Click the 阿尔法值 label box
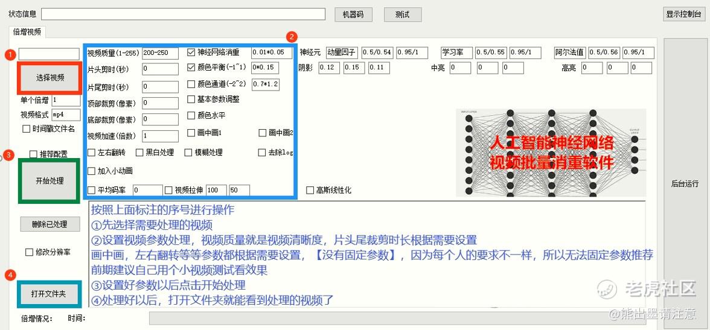Viewport: 710px width, 330px height. pos(570,52)
